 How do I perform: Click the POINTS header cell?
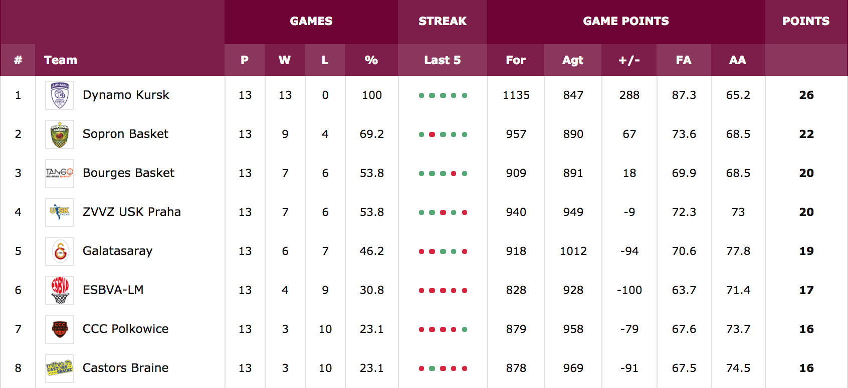click(806, 21)
